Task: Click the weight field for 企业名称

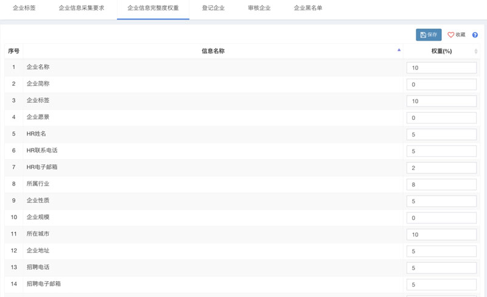Action: tap(441, 68)
